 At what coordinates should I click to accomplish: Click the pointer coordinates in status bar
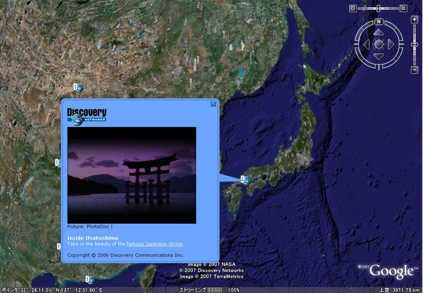[x=52, y=290]
